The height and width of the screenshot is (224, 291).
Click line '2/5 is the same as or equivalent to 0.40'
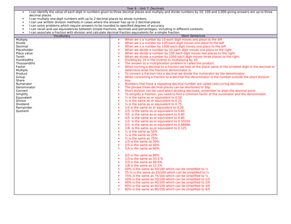coord(155,111)
